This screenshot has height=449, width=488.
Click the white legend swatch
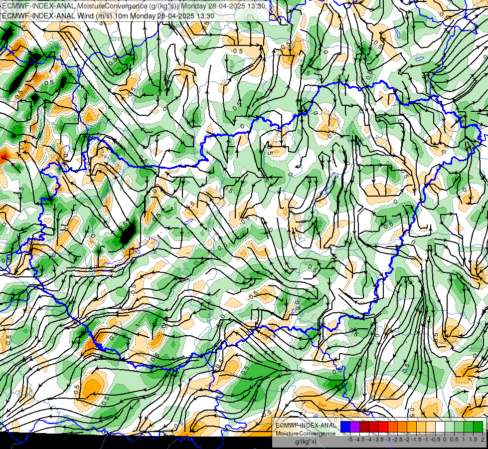coord(440,427)
